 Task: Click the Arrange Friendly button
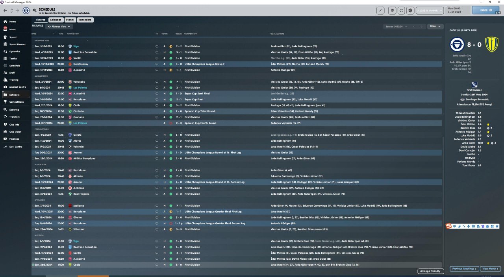(x=430, y=271)
